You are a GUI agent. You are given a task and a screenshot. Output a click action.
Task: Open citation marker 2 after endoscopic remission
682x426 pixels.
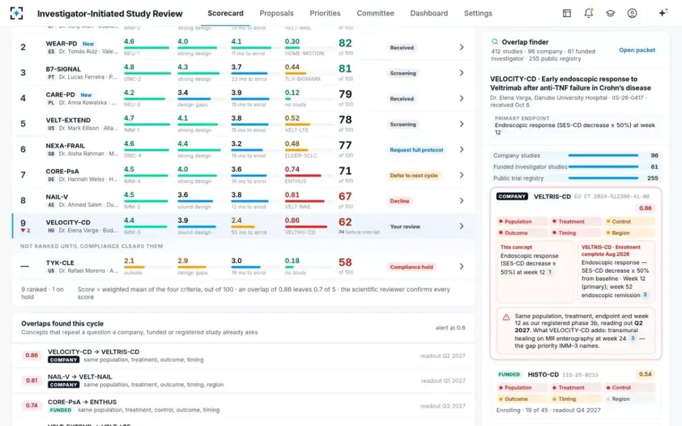click(645, 295)
